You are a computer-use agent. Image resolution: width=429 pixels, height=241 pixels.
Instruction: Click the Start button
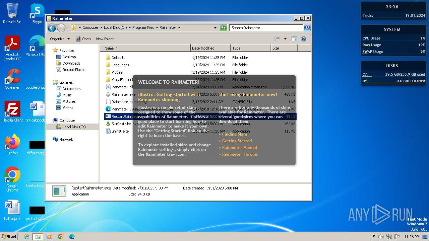pos(9,237)
